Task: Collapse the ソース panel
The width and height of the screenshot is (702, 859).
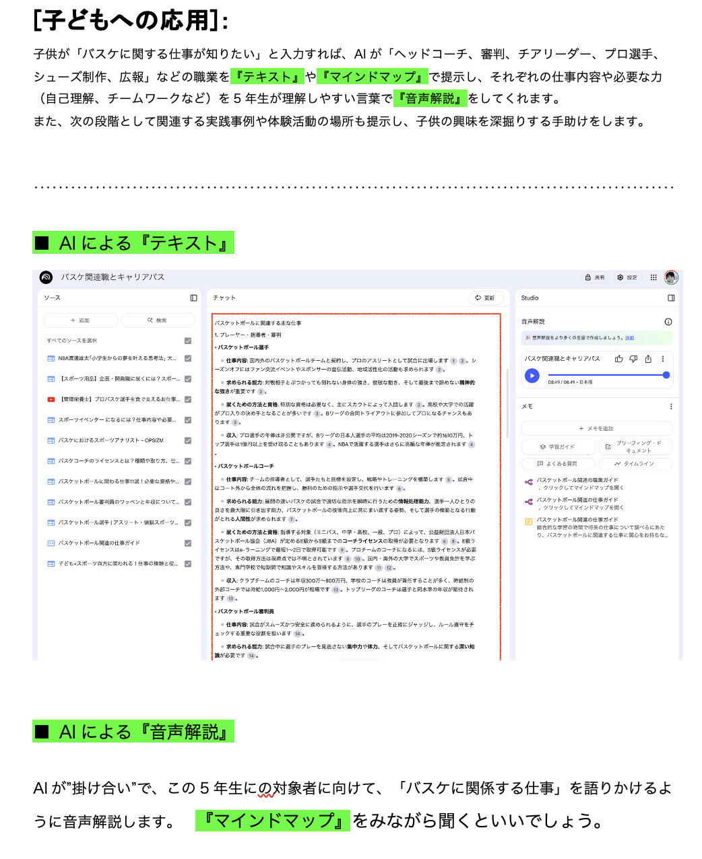Action: click(x=194, y=298)
